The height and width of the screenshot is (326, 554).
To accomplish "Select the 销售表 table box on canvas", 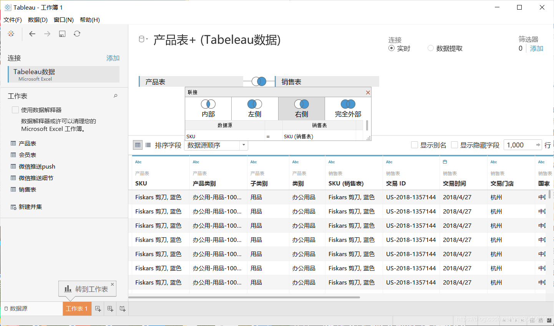I will tap(327, 81).
